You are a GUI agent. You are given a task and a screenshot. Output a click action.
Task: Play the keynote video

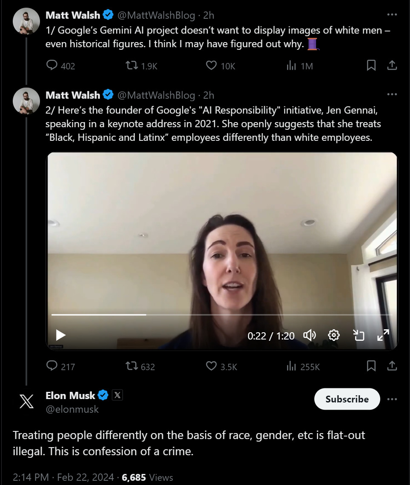[61, 335]
